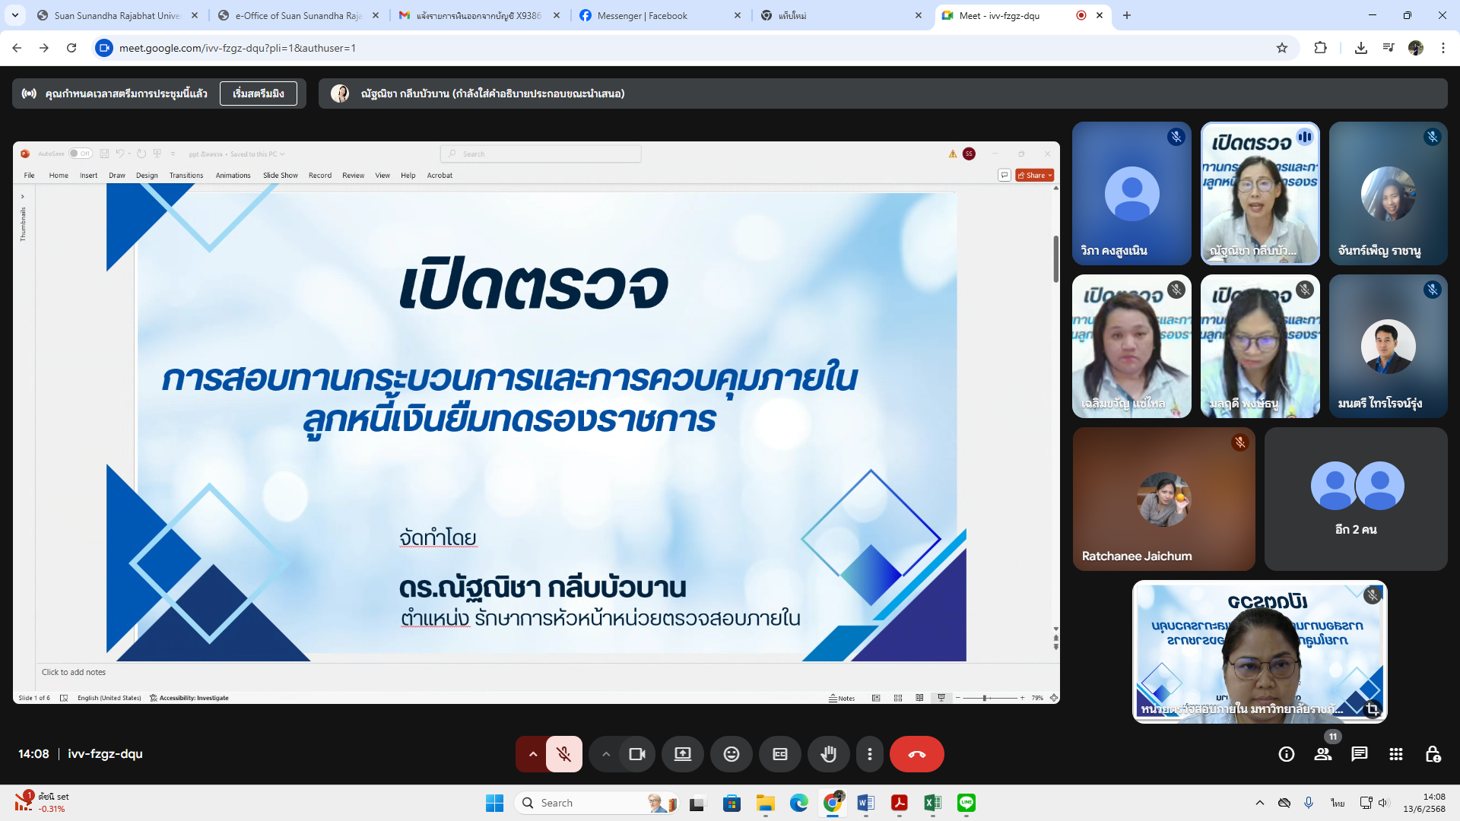Expand video settings arrow beside camera
The height and width of the screenshot is (821, 1460).
click(x=605, y=754)
